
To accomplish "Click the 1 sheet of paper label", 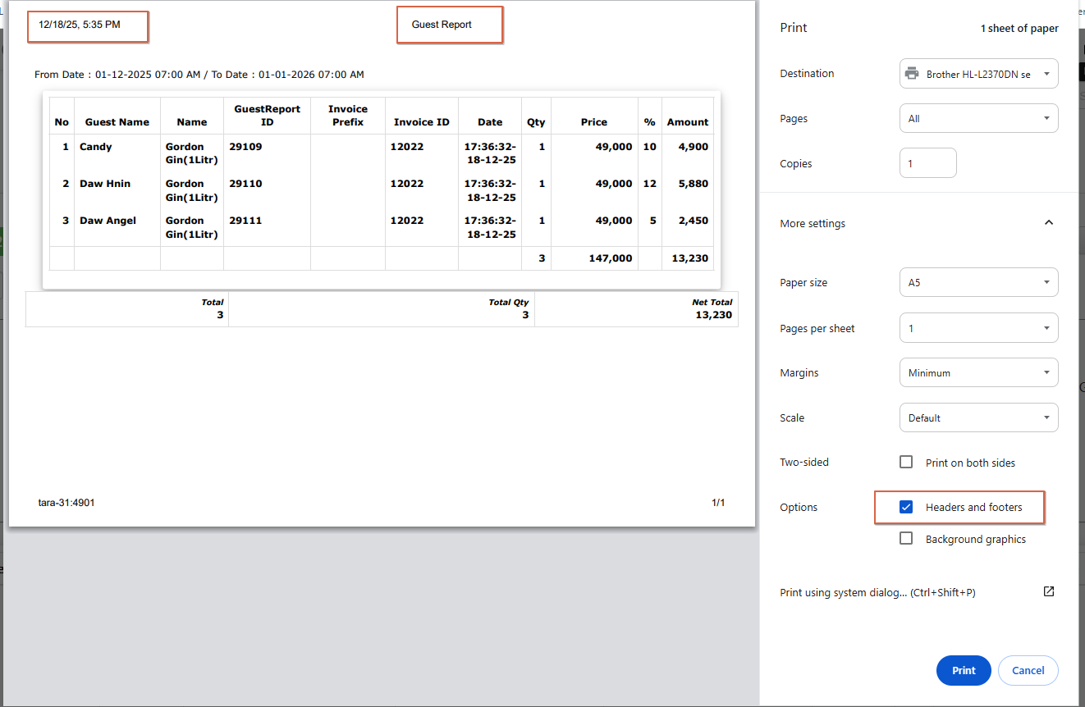I will coord(1019,29).
